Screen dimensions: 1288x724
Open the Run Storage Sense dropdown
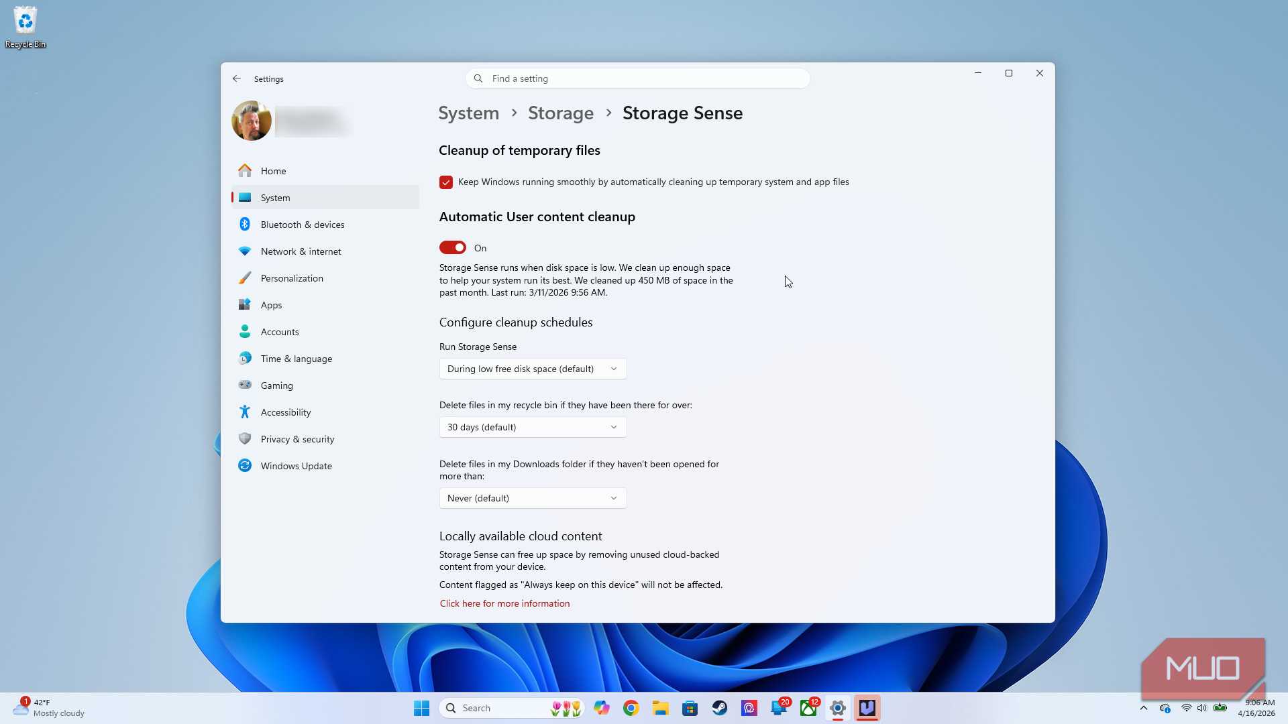(x=533, y=369)
